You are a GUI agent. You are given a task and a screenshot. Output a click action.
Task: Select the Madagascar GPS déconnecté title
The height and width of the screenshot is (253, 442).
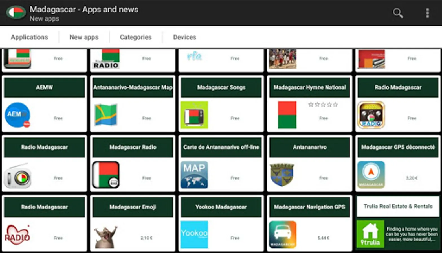click(x=398, y=147)
